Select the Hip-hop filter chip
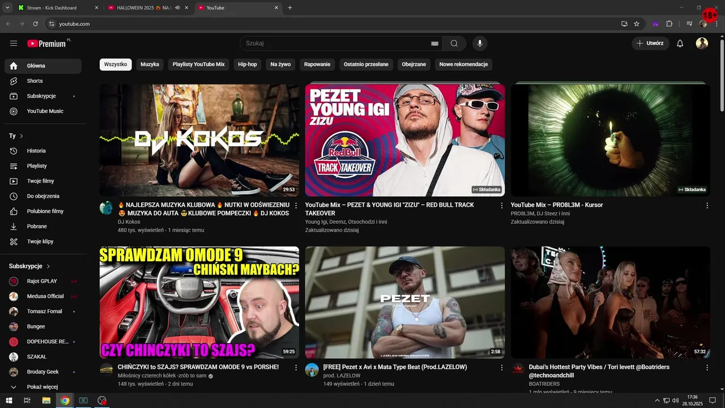This screenshot has height=408, width=725. point(248,65)
